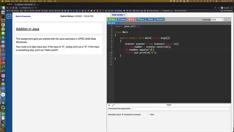Click the Addition in Java heading
234x132 pixels.
(27, 29)
